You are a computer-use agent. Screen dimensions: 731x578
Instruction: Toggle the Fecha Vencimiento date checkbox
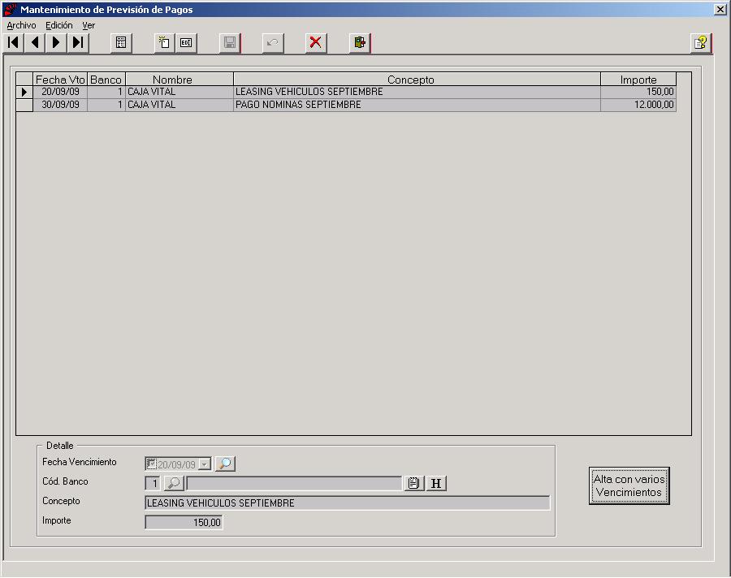click(x=151, y=464)
